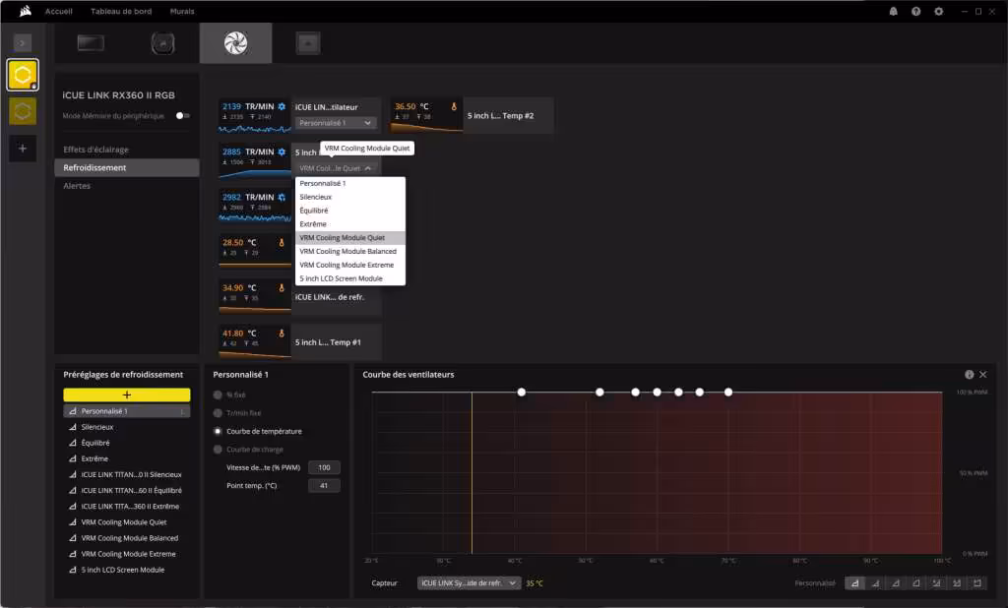Viewport: 1008px width, 608px height.
Task: Pick 5 inch LCD Screen Module in dropdown
Action: [350, 278]
